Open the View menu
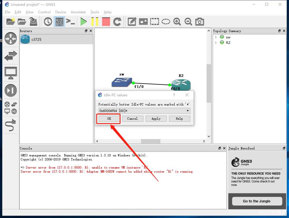 coord(29,12)
